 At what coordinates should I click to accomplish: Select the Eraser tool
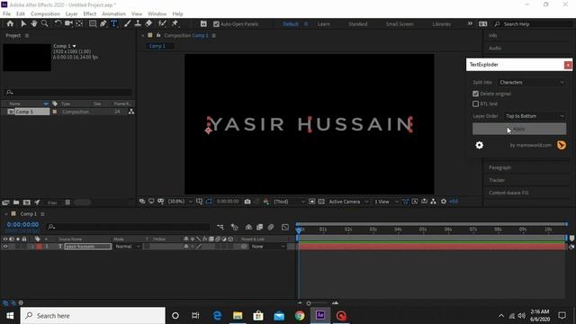click(148, 23)
